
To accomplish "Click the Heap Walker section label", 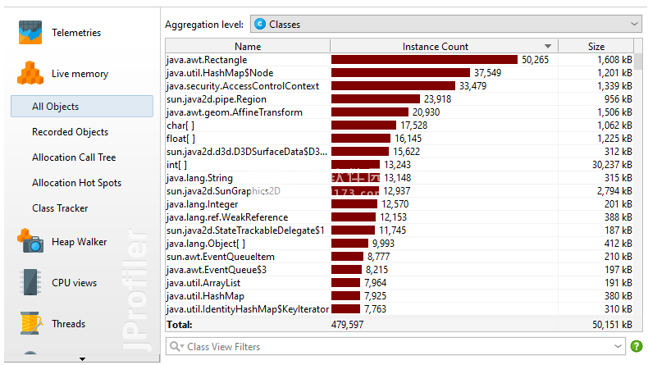I will pyautogui.click(x=79, y=242).
